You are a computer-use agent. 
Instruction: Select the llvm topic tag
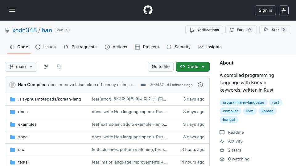[x=250, y=111]
